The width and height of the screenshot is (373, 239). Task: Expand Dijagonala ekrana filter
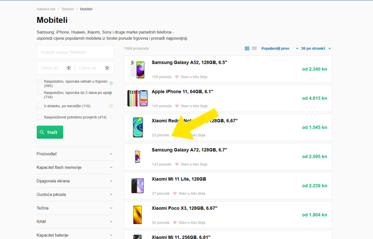75,181
